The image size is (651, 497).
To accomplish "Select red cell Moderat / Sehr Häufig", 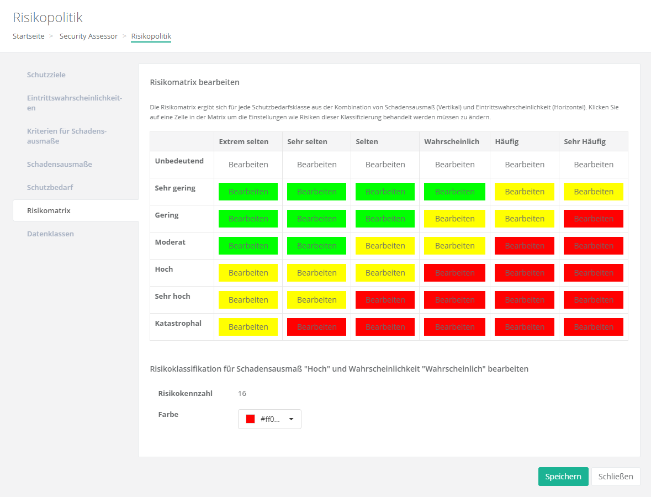I will [593, 246].
